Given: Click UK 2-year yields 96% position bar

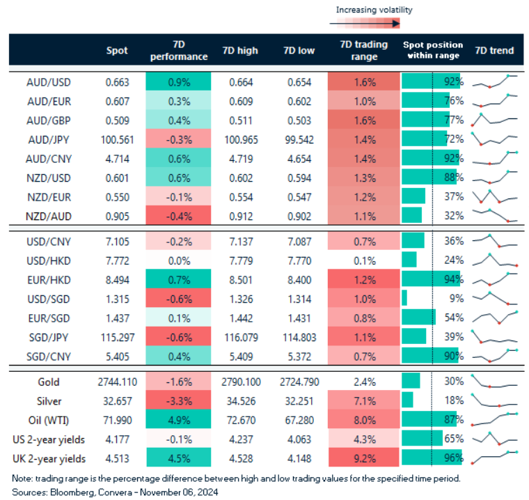Looking at the screenshot, I should coord(432,458).
